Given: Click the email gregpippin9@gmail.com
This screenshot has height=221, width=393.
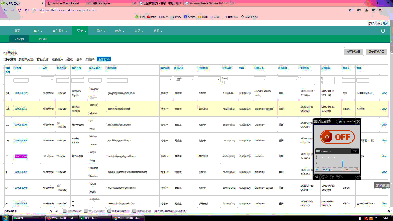Looking at the screenshot, I should tap(121, 93).
